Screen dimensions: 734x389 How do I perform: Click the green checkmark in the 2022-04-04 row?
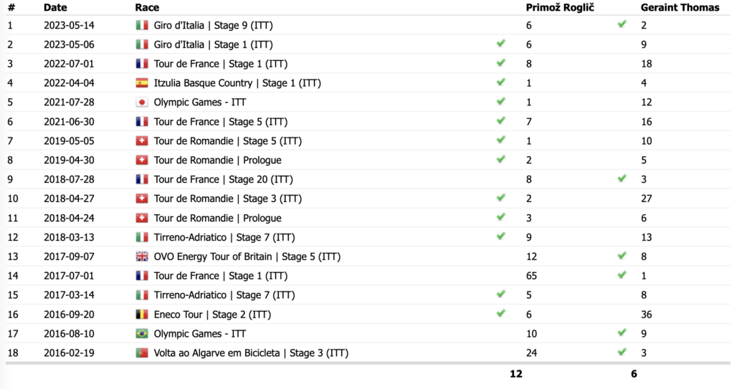click(501, 82)
